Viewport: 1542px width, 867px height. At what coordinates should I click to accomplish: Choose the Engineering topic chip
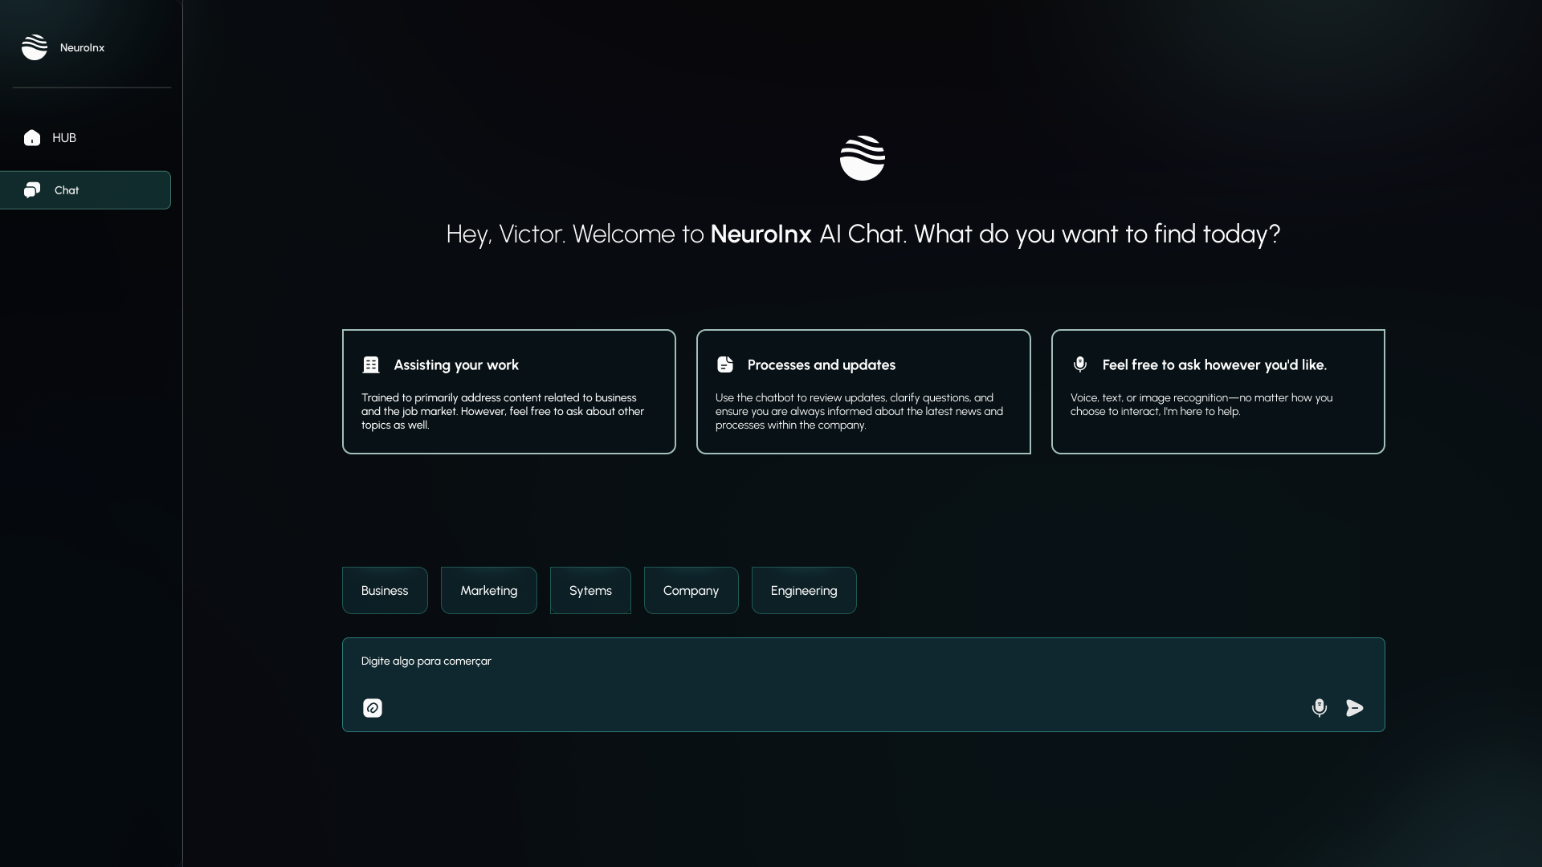pyautogui.click(x=804, y=591)
